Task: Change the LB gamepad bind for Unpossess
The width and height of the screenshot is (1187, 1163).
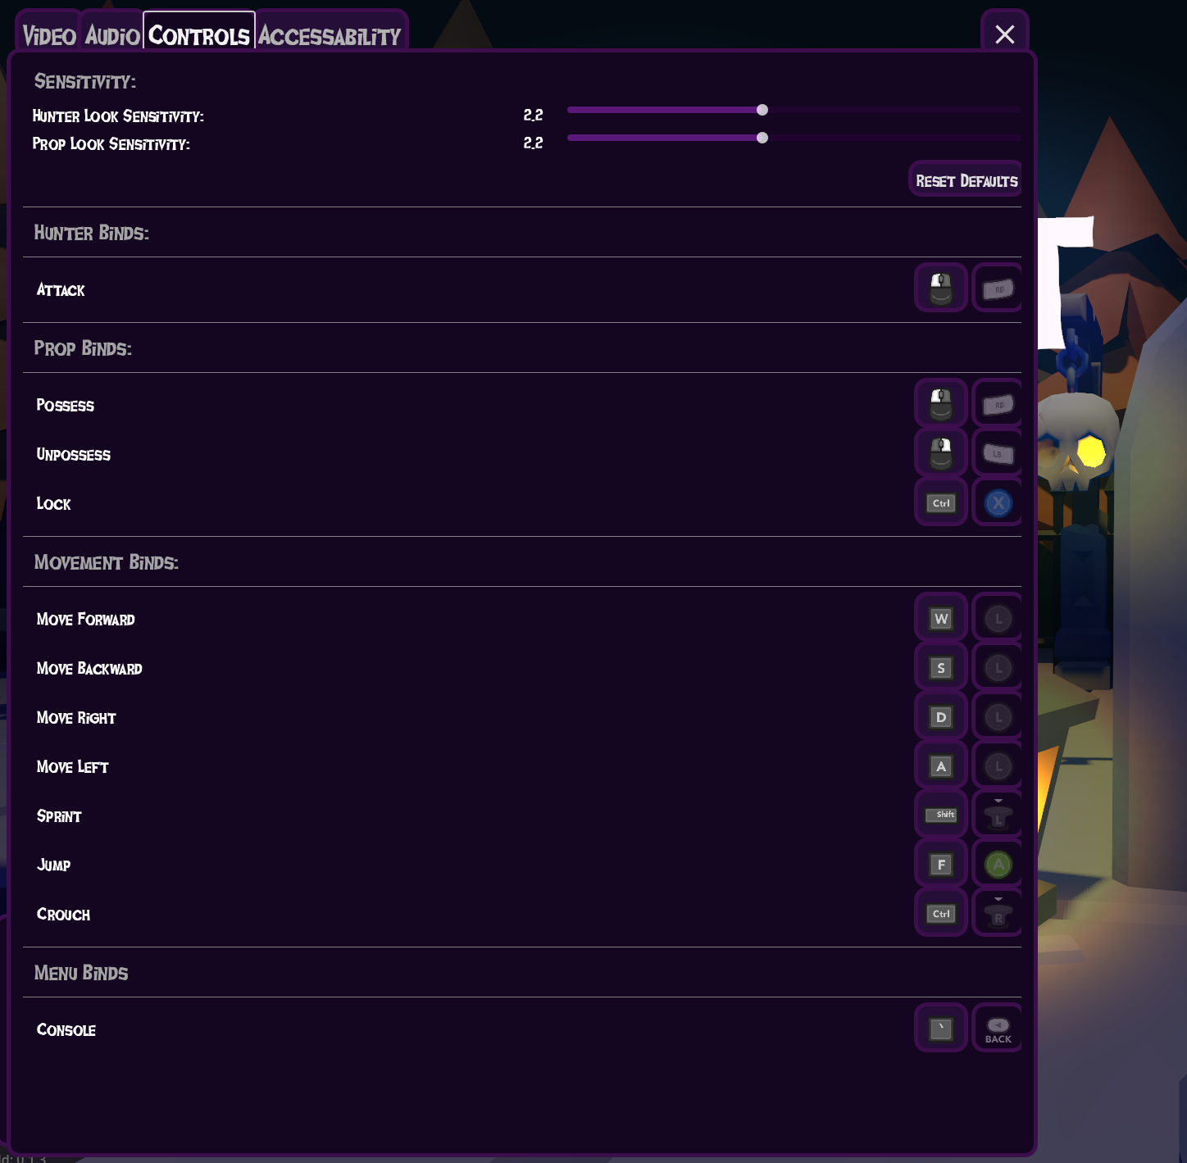Action: tap(997, 452)
